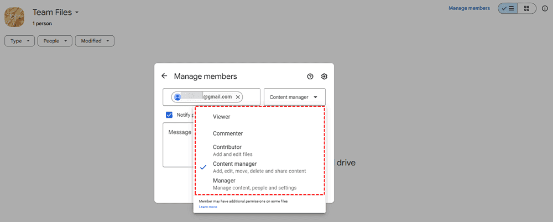
Task: Switch to grid view layout
Action: point(526,8)
